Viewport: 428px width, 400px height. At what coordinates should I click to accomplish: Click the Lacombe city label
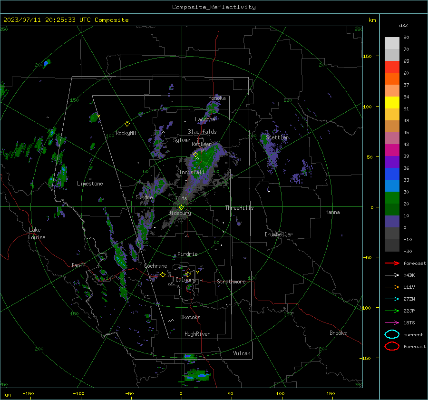[205, 119]
